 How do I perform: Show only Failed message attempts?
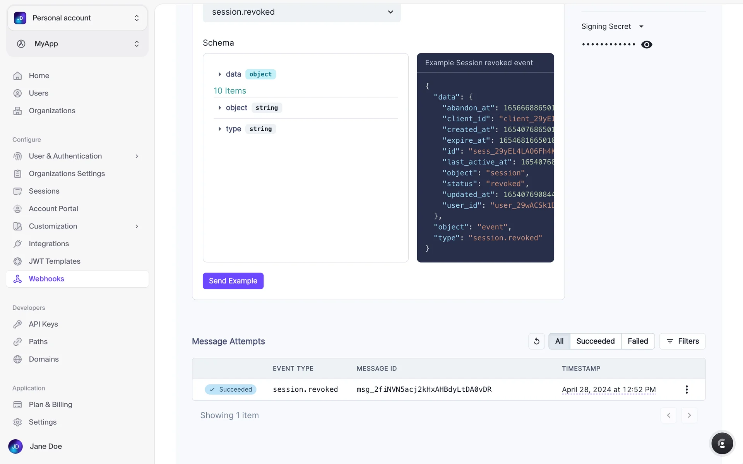[637, 341]
